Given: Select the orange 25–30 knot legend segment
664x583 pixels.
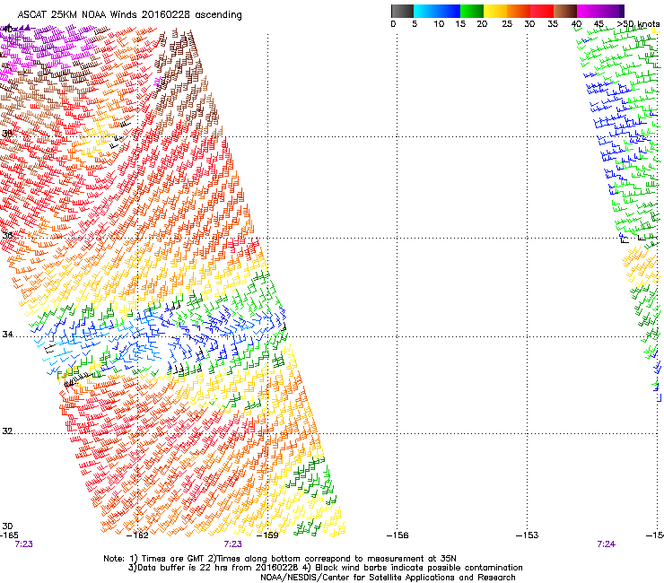Looking at the screenshot, I should tap(519, 11).
